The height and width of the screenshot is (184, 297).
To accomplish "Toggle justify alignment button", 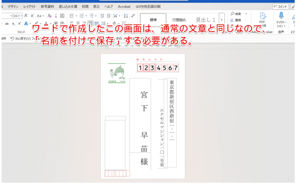I will [90, 23].
